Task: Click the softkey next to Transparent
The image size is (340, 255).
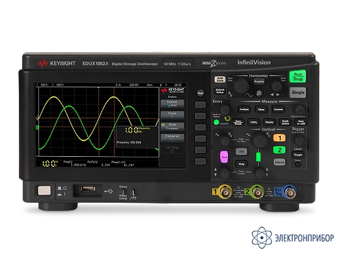Action: 200,139
